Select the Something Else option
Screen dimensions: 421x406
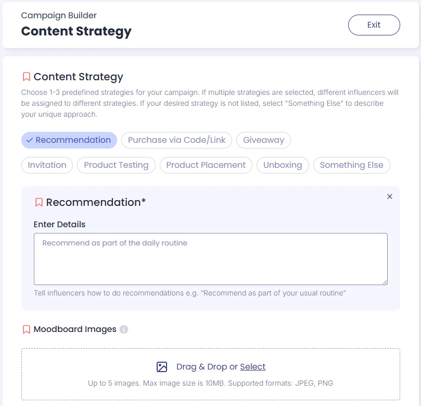[x=352, y=165]
